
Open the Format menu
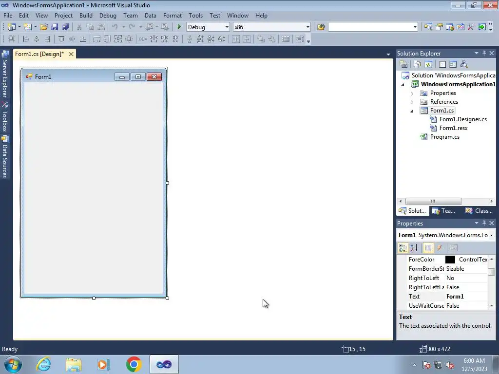[172, 15]
